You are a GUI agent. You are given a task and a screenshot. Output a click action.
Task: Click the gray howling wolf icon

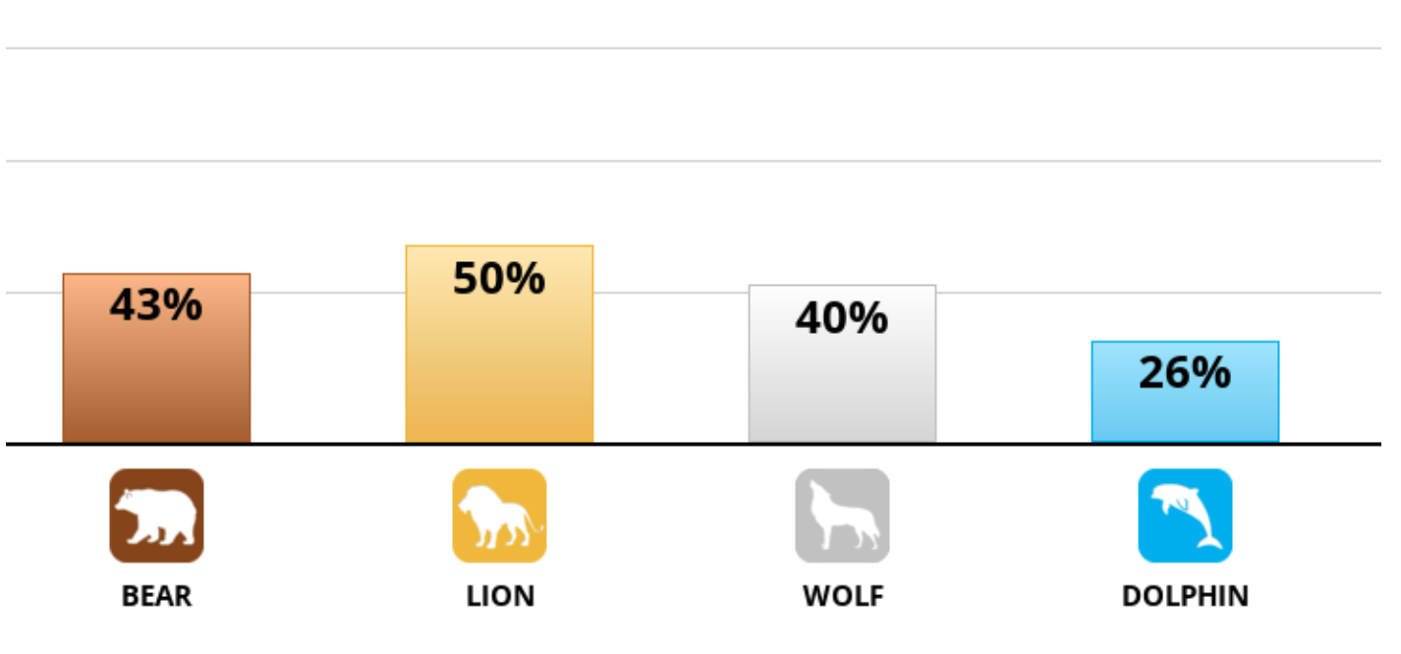coord(842,516)
